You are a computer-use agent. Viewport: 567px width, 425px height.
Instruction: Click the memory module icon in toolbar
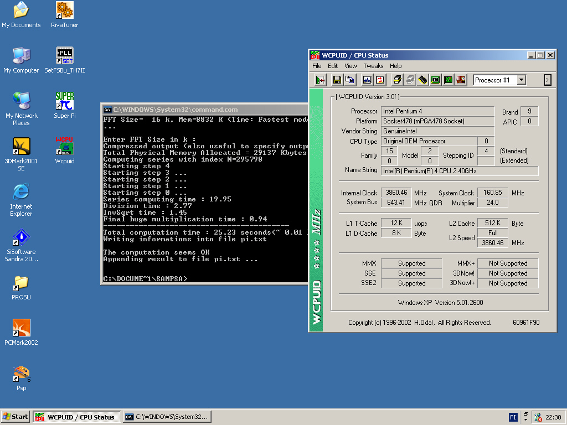[x=423, y=80]
